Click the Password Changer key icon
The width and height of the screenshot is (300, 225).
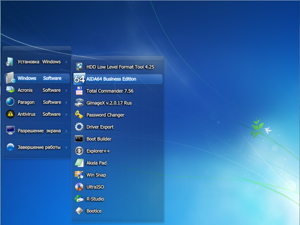coord(79,115)
